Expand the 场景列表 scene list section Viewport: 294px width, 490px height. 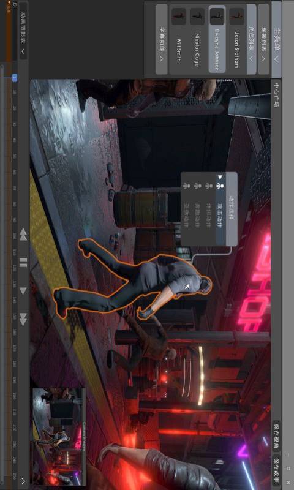[263, 39]
